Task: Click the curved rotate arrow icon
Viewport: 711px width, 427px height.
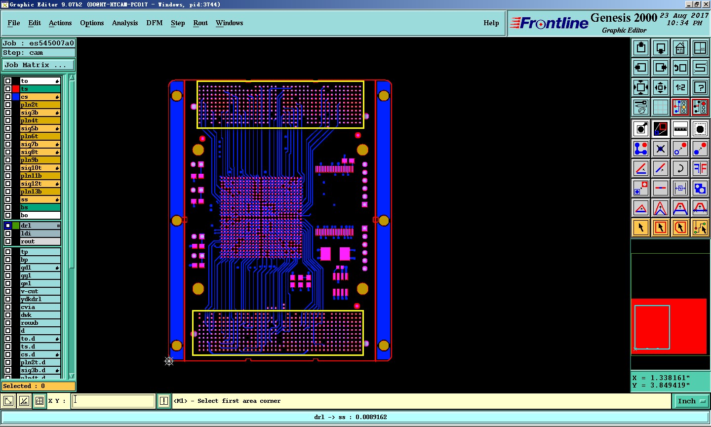Action: point(680,168)
